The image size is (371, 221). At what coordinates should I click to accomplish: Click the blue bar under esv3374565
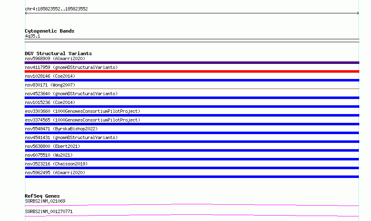[192, 124]
